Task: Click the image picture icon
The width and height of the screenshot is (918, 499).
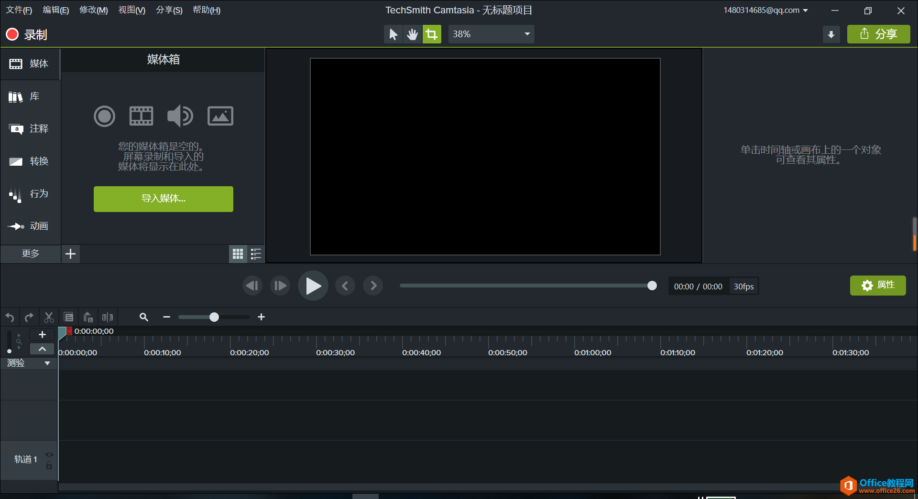Action: coord(220,116)
